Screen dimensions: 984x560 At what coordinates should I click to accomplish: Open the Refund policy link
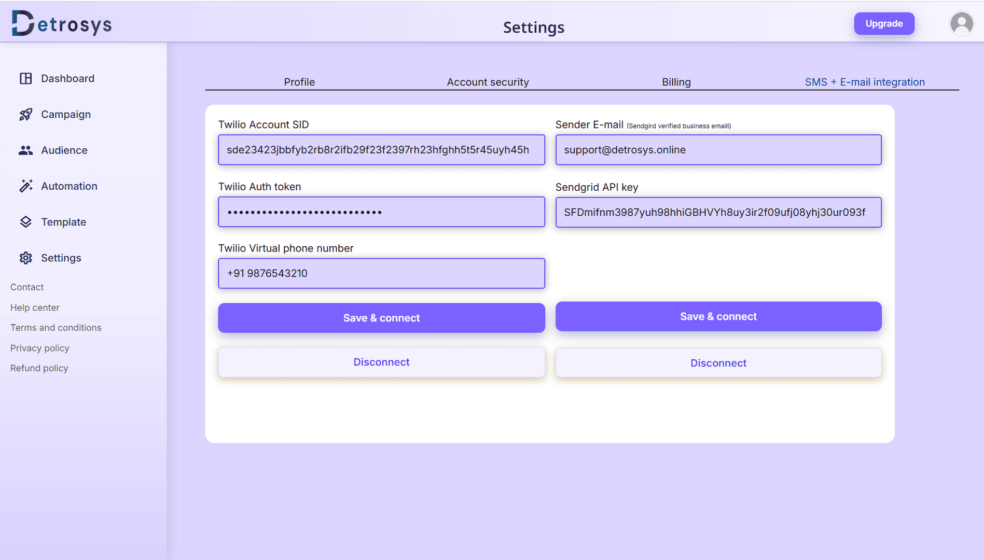pyautogui.click(x=39, y=368)
